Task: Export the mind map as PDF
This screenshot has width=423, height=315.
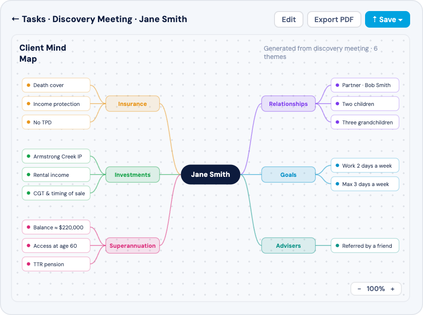Action: point(334,19)
